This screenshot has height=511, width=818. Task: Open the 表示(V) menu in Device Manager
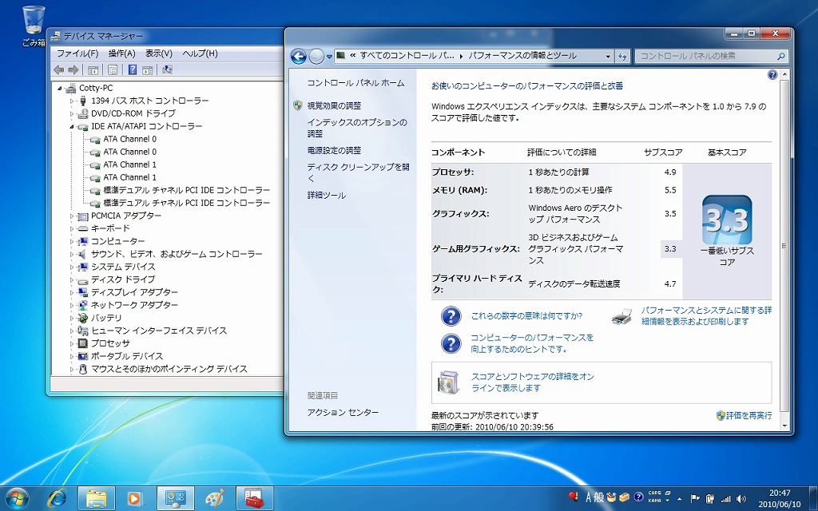click(159, 53)
